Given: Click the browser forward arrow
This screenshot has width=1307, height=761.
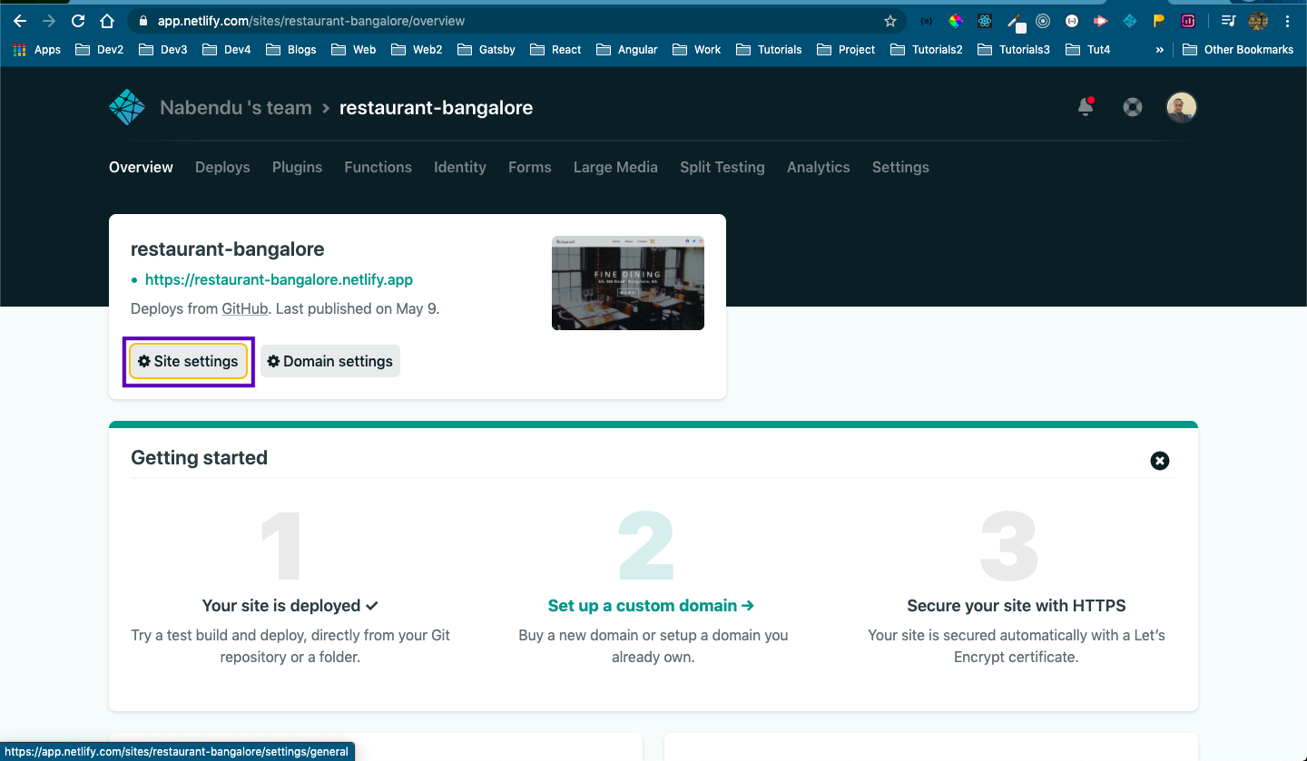Looking at the screenshot, I should click(x=49, y=21).
